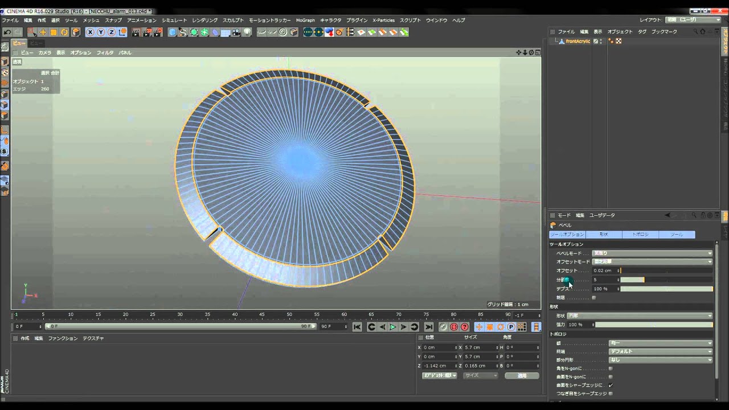Screen dimensions: 729x410
Task: Click the Spline pen tool icon
Action: (183, 32)
